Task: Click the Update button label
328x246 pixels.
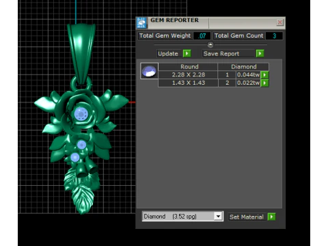Action: [168, 54]
